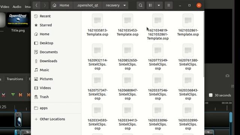Select file 1620680847-SintelClips.osp
Viewport: 240px width, 135px height.
(x=127, y=87)
